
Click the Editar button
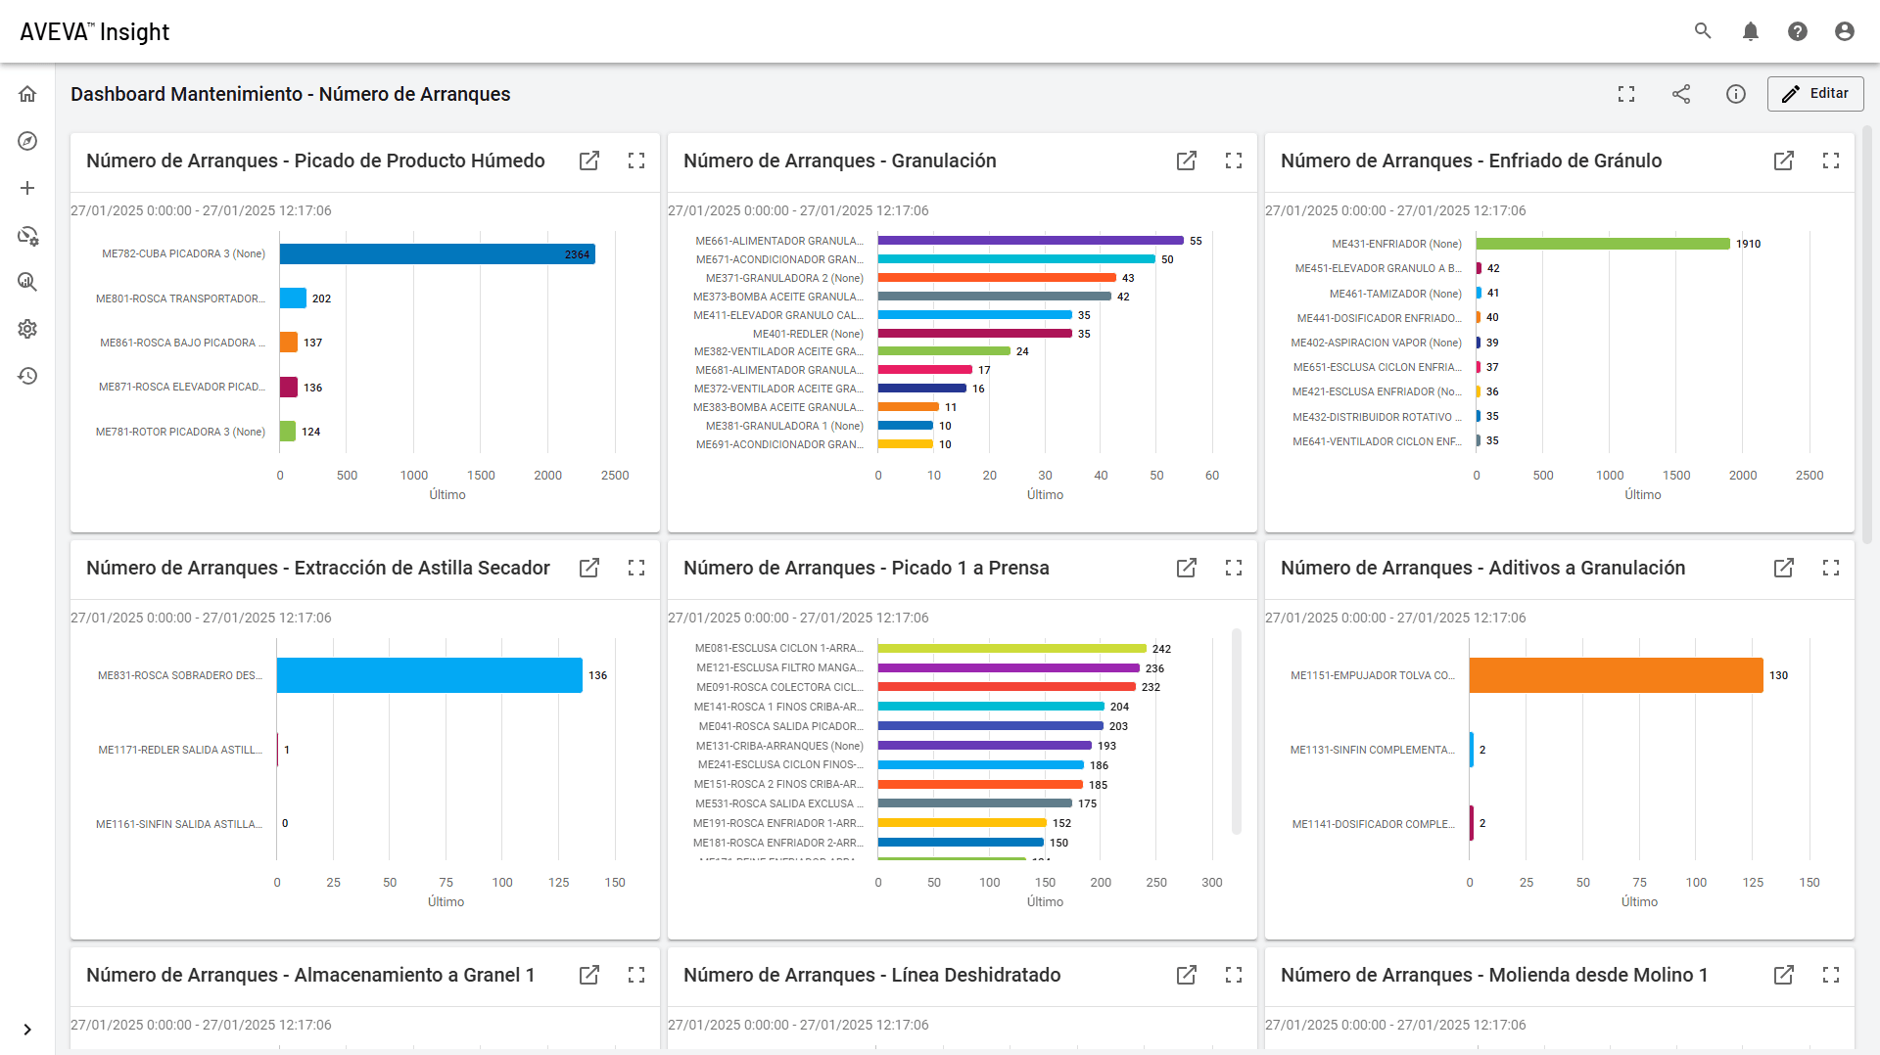[x=1815, y=94]
